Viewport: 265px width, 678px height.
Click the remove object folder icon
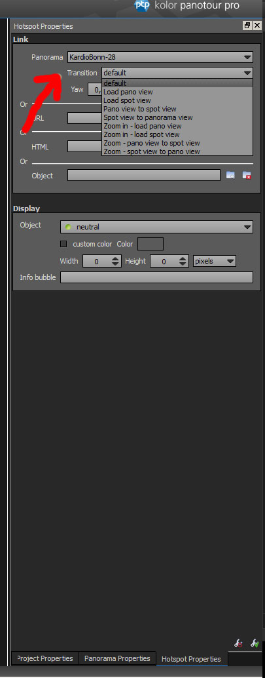247,175
